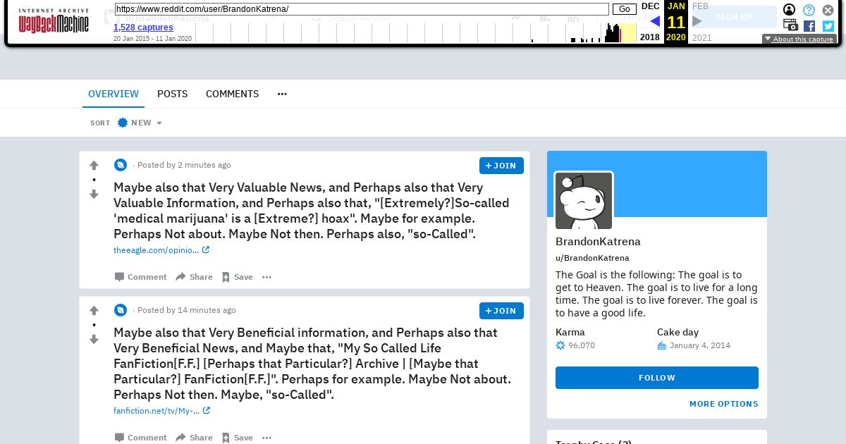Image resolution: width=846 pixels, height=444 pixels.
Task: Click 'u/BrandonKatrena' username text
Action: (x=592, y=258)
